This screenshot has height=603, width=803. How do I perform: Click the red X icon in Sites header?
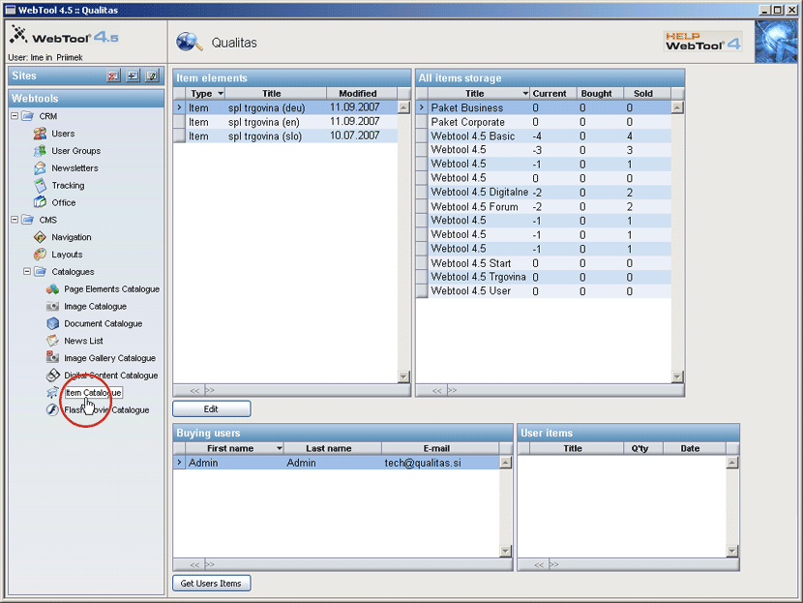113,76
